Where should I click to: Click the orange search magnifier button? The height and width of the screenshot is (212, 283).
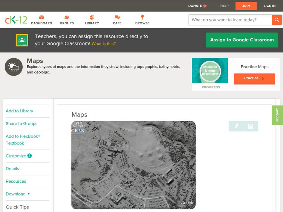pyautogui.click(x=277, y=20)
